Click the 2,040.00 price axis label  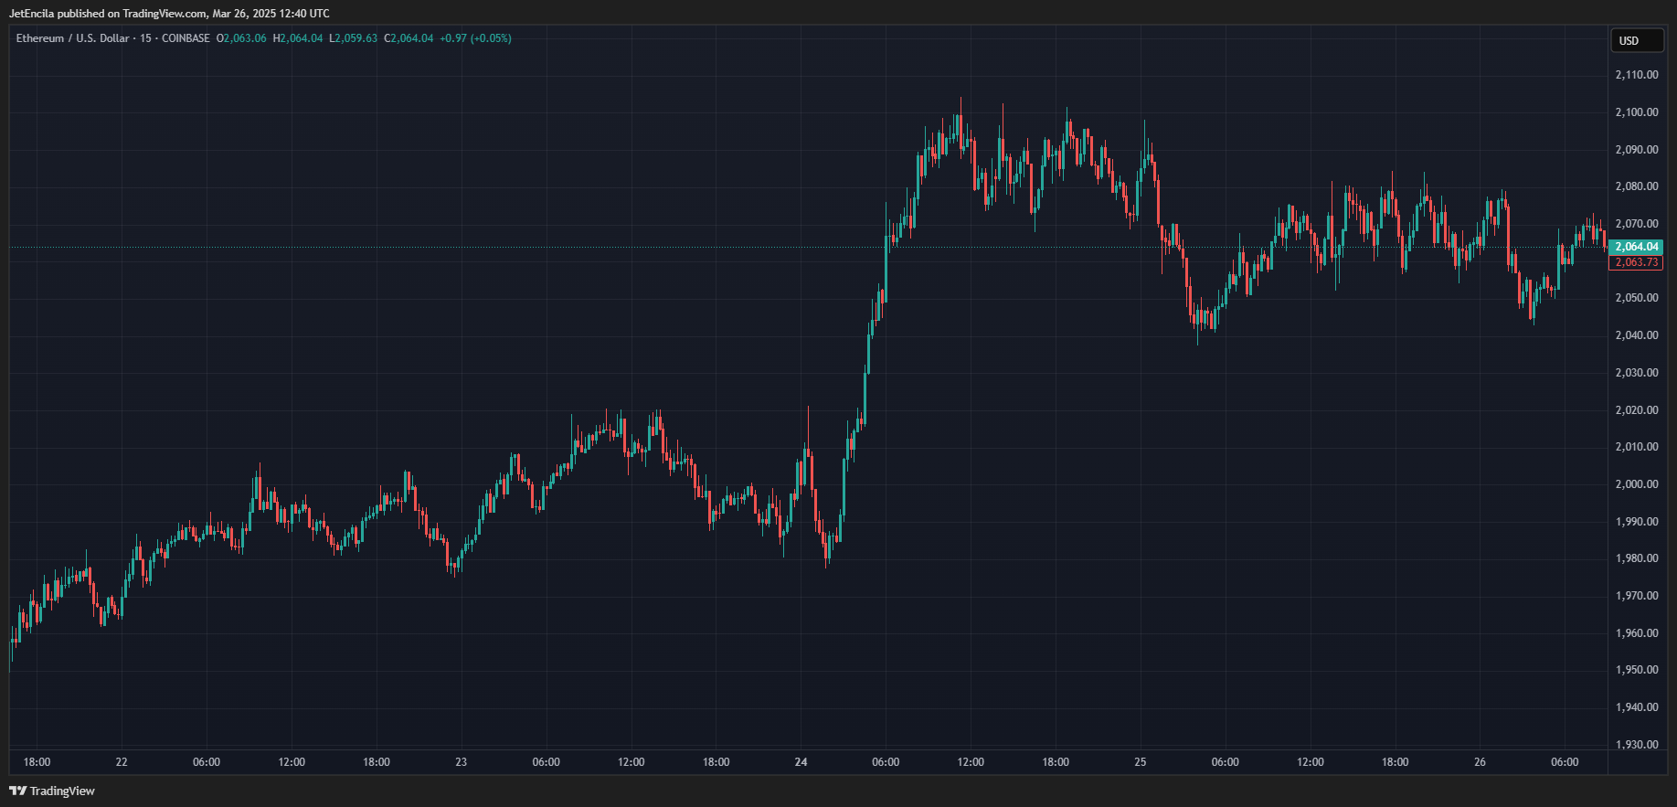[1637, 335]
